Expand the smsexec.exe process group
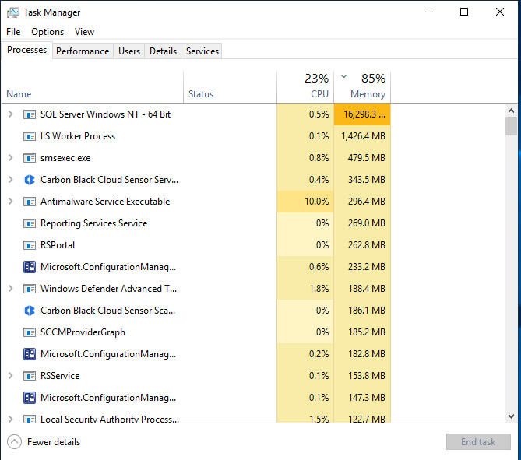 tap(11, 158)
